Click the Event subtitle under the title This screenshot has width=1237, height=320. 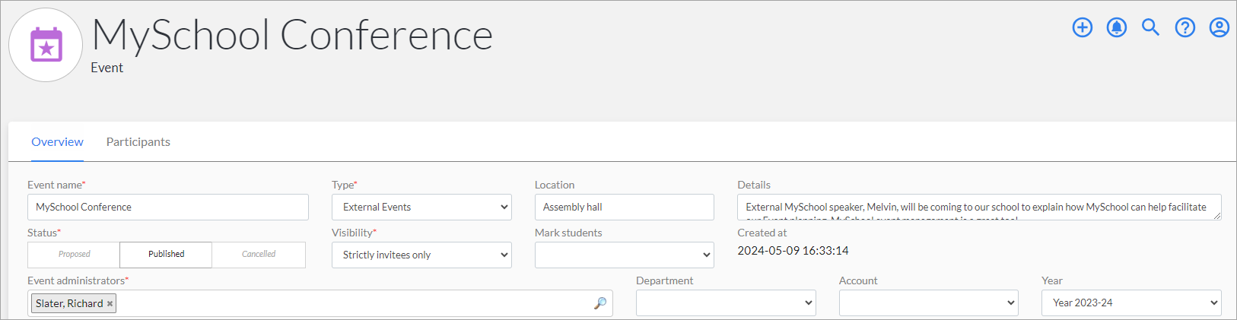tap(107, 68)
